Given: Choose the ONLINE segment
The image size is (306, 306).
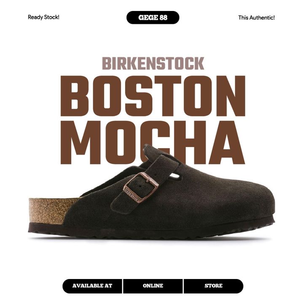Looking at the screenshot, I should (x=153, y=286).
